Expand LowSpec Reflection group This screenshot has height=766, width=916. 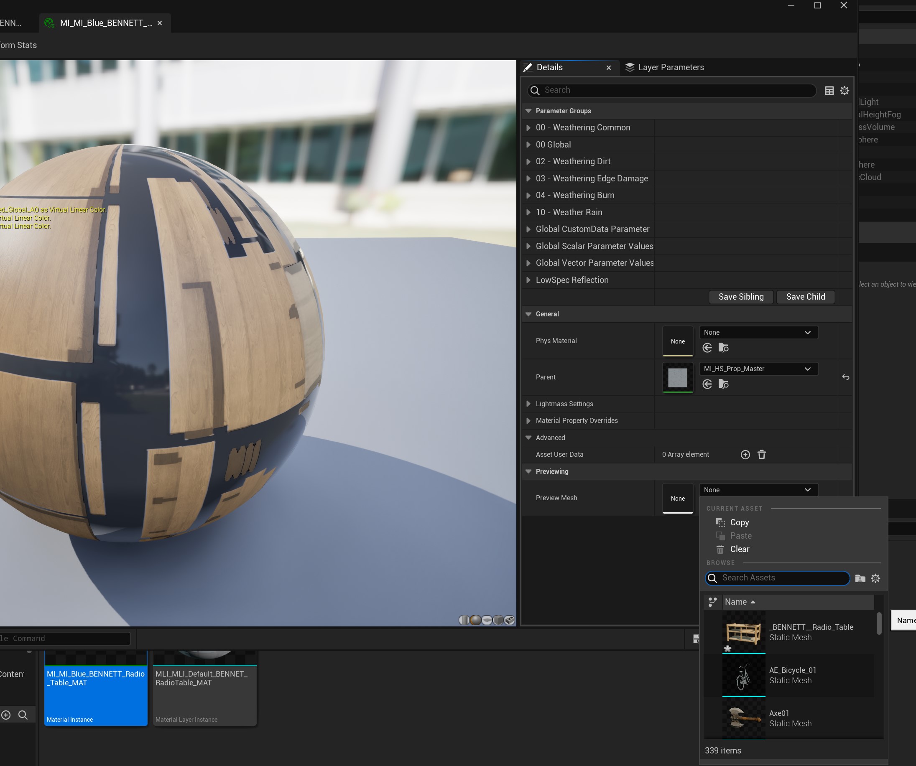[528, 280]
